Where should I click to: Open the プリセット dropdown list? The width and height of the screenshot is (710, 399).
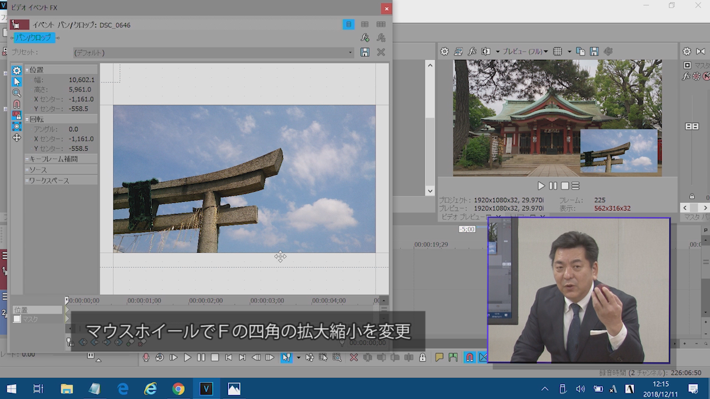[350, 53]
